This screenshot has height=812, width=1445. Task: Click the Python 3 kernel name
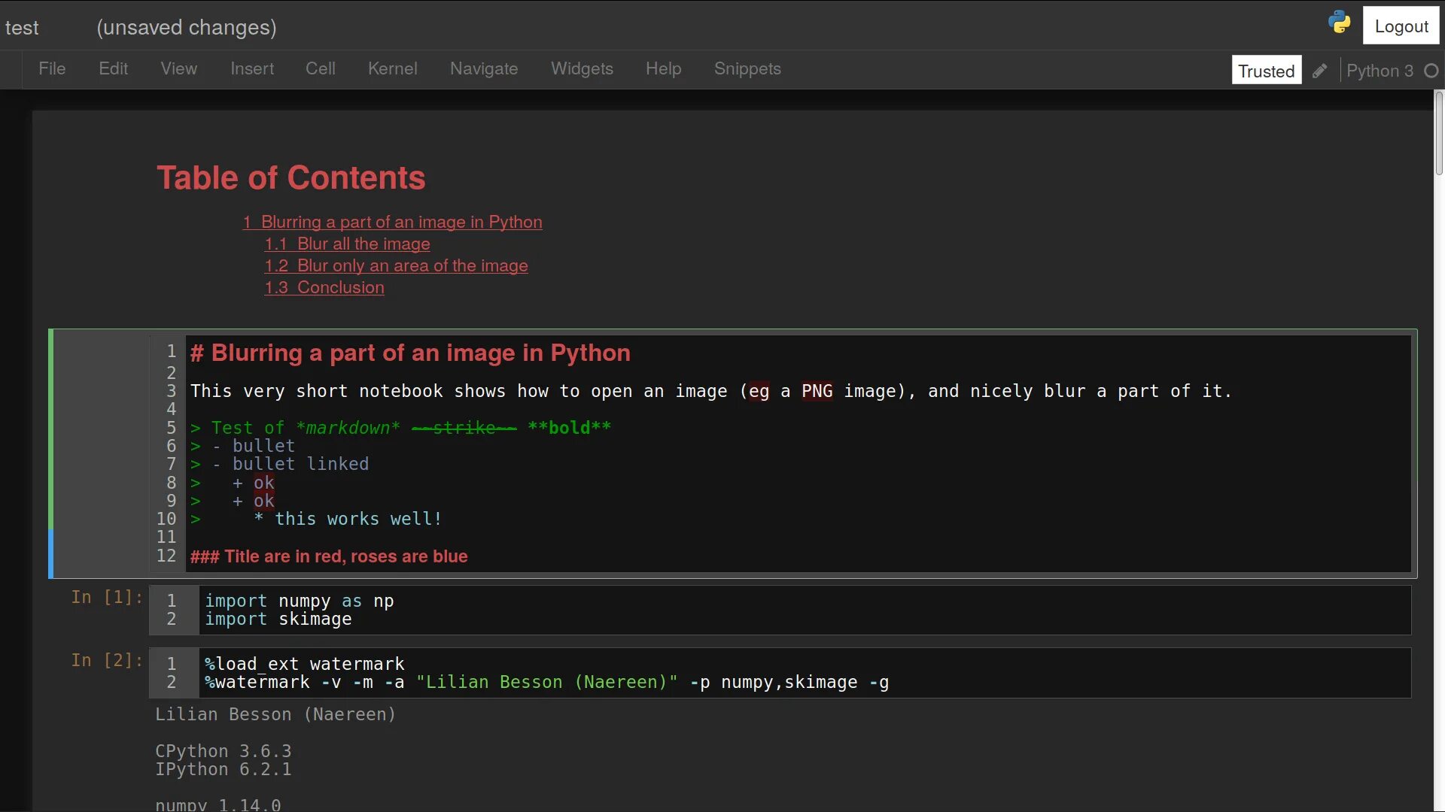pos(1379,71)
